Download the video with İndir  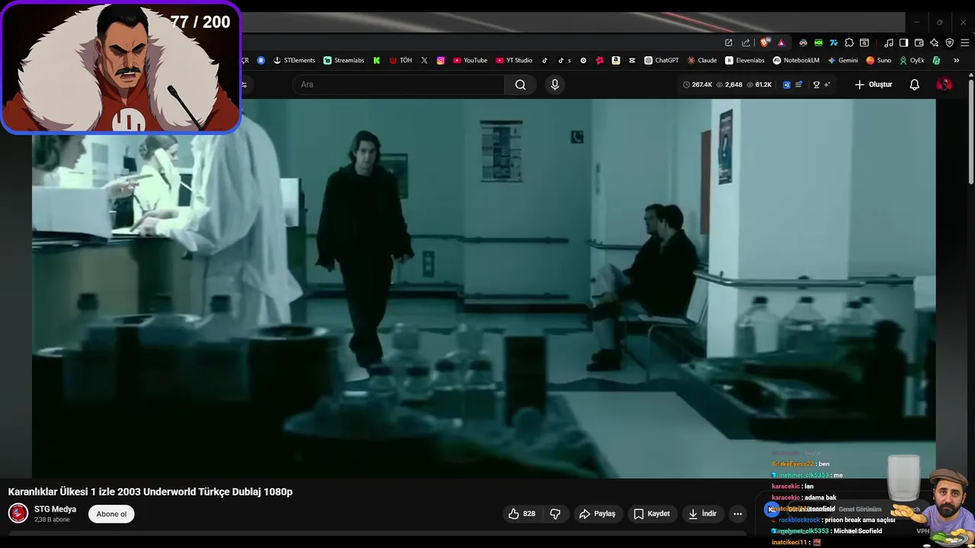pos(702,514)
